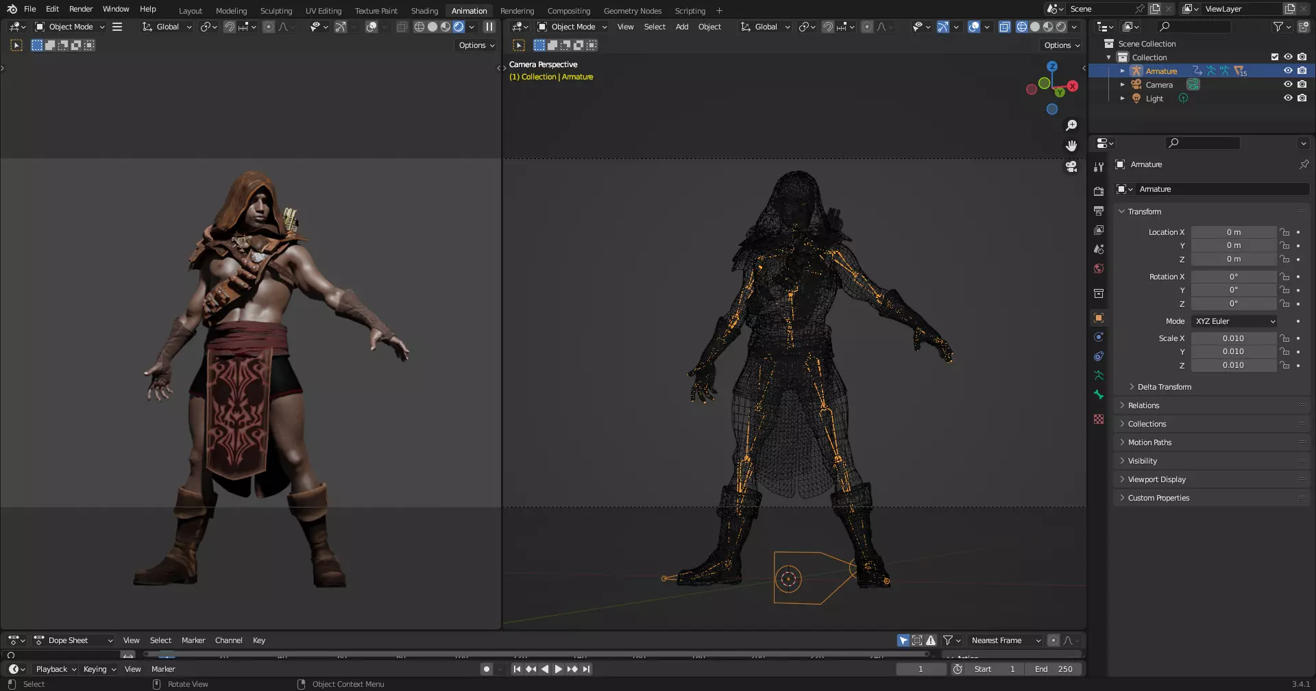Click the Light data icon in the outliner
This screenshot has width=1316, height=691.
coord(1183,98)
